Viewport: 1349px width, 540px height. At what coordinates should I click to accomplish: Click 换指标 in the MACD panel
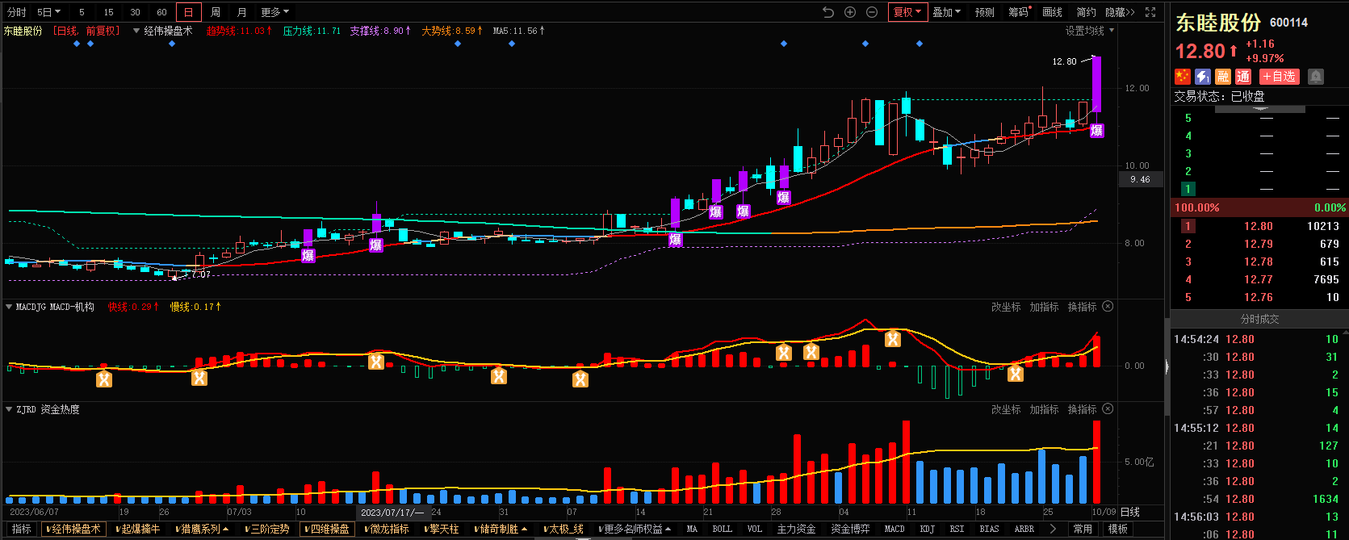[1082, 307]
